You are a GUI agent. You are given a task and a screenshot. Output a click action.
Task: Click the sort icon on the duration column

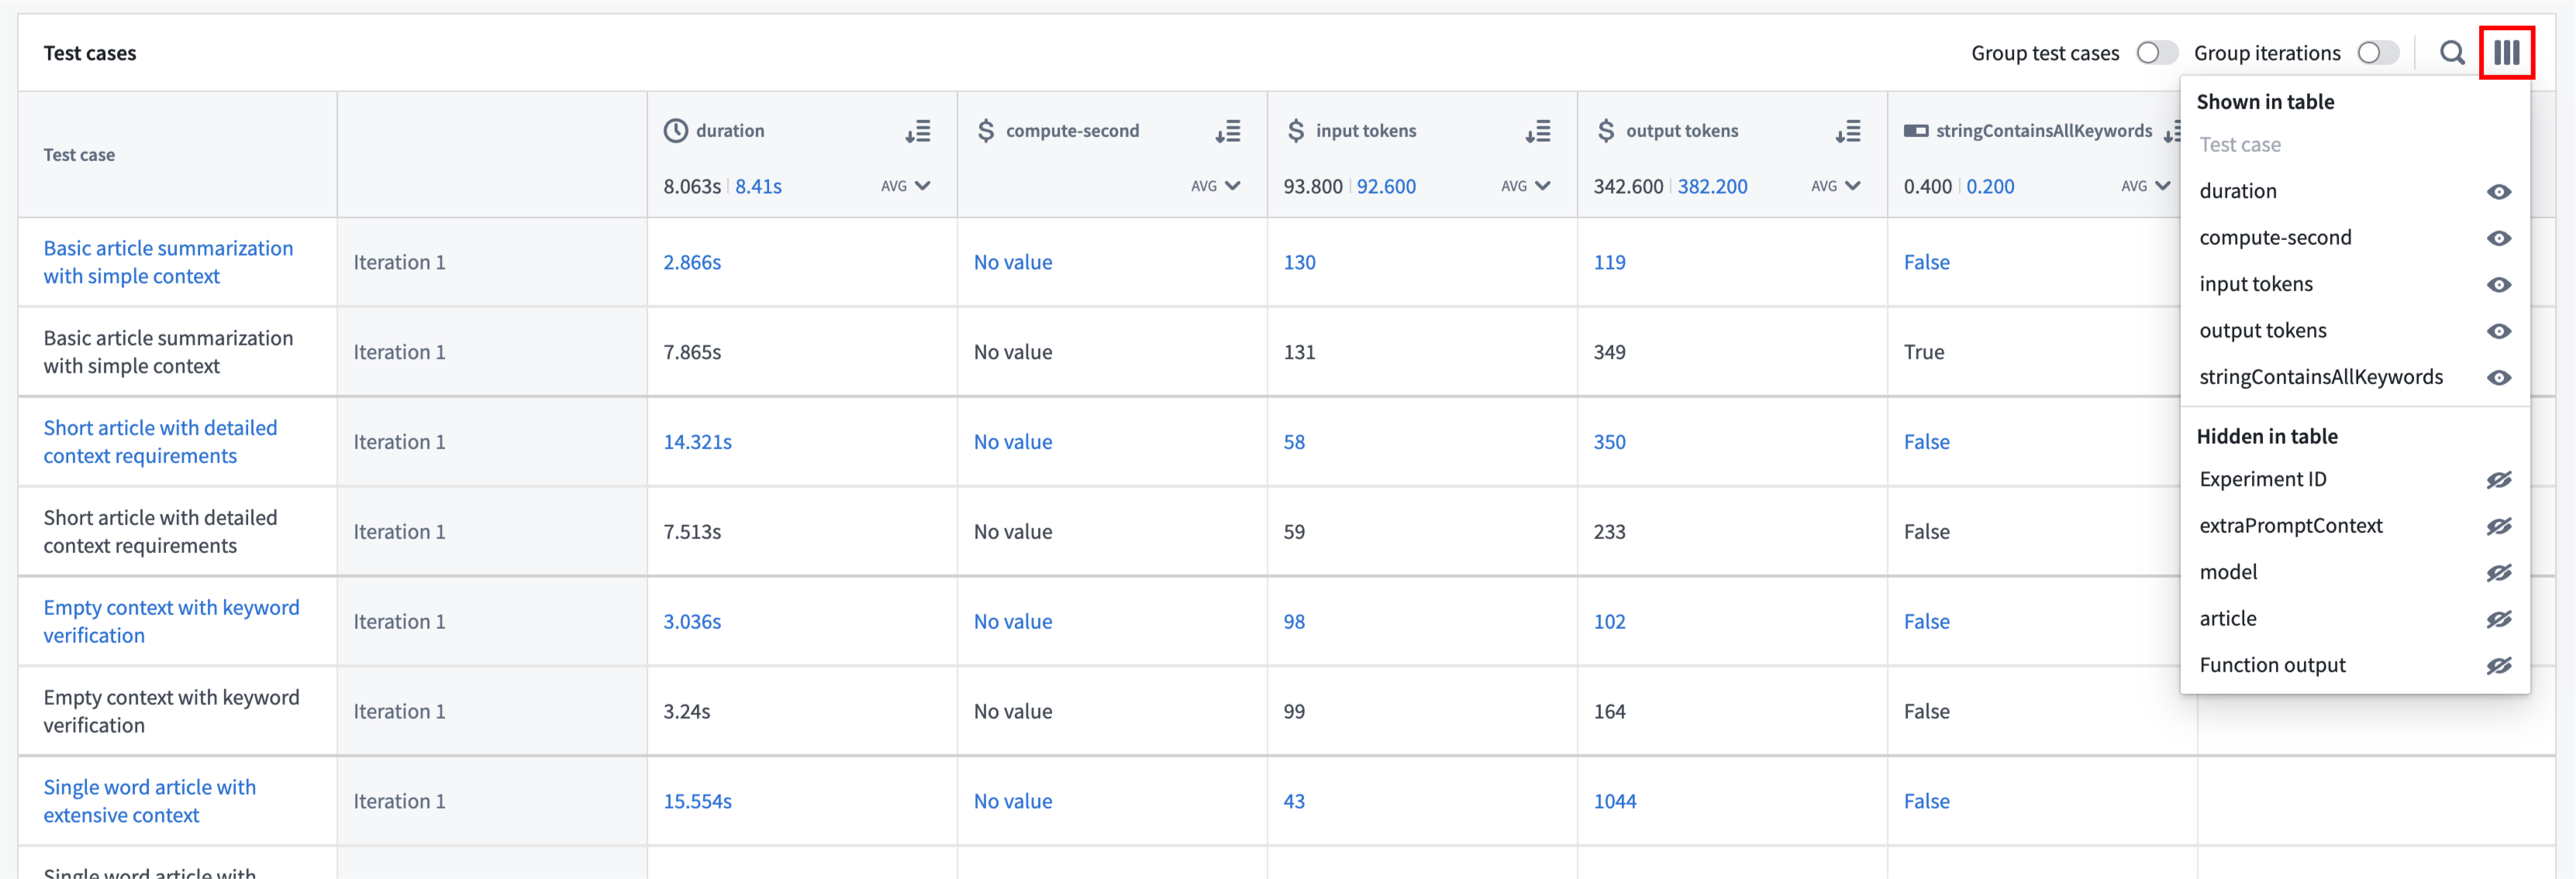918,130
